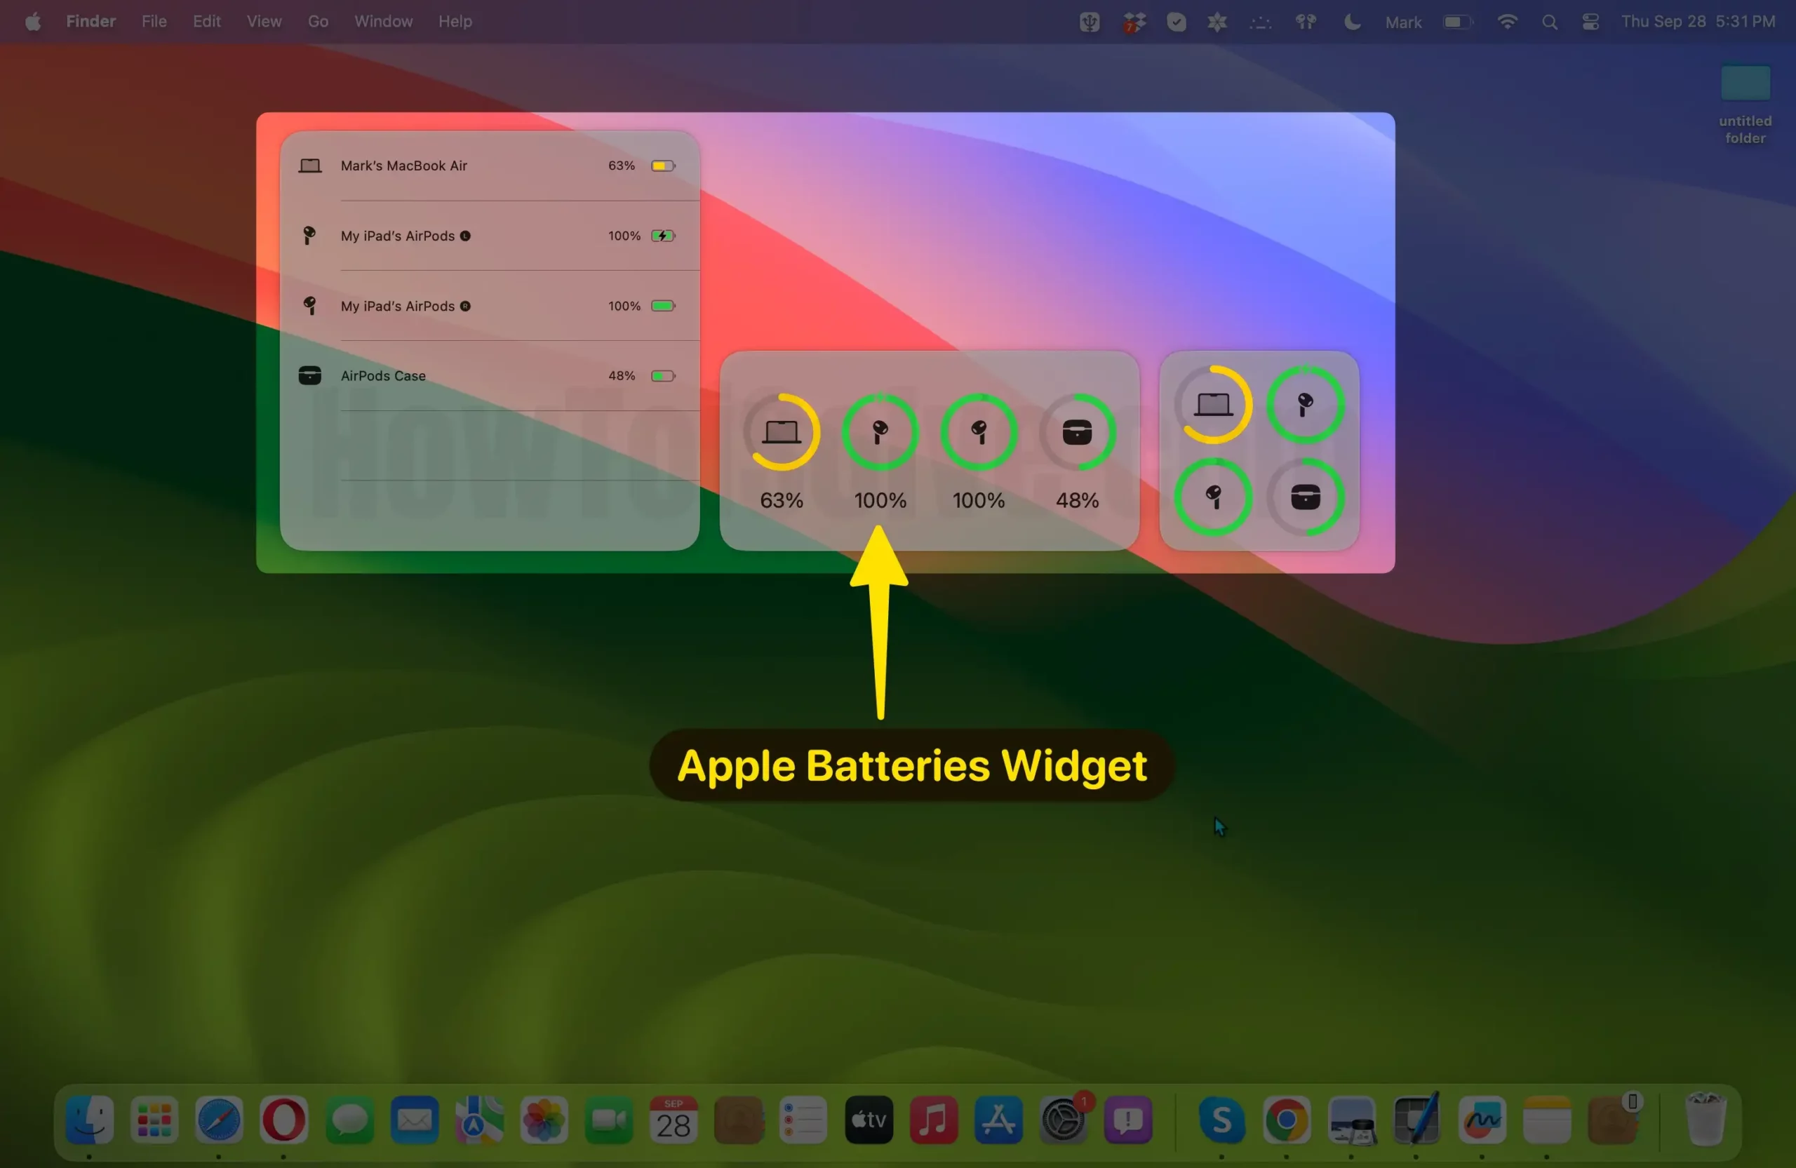The height and width of the screenshot is (1168, 1796).
Task: Open Finder from the Dock
Action: (89, 1120)
